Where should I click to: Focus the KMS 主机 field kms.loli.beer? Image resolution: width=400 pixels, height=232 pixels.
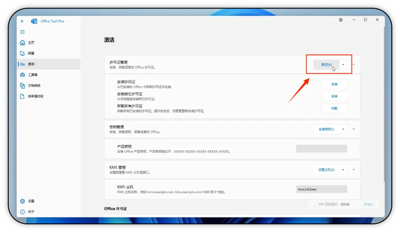pos(322,189)
